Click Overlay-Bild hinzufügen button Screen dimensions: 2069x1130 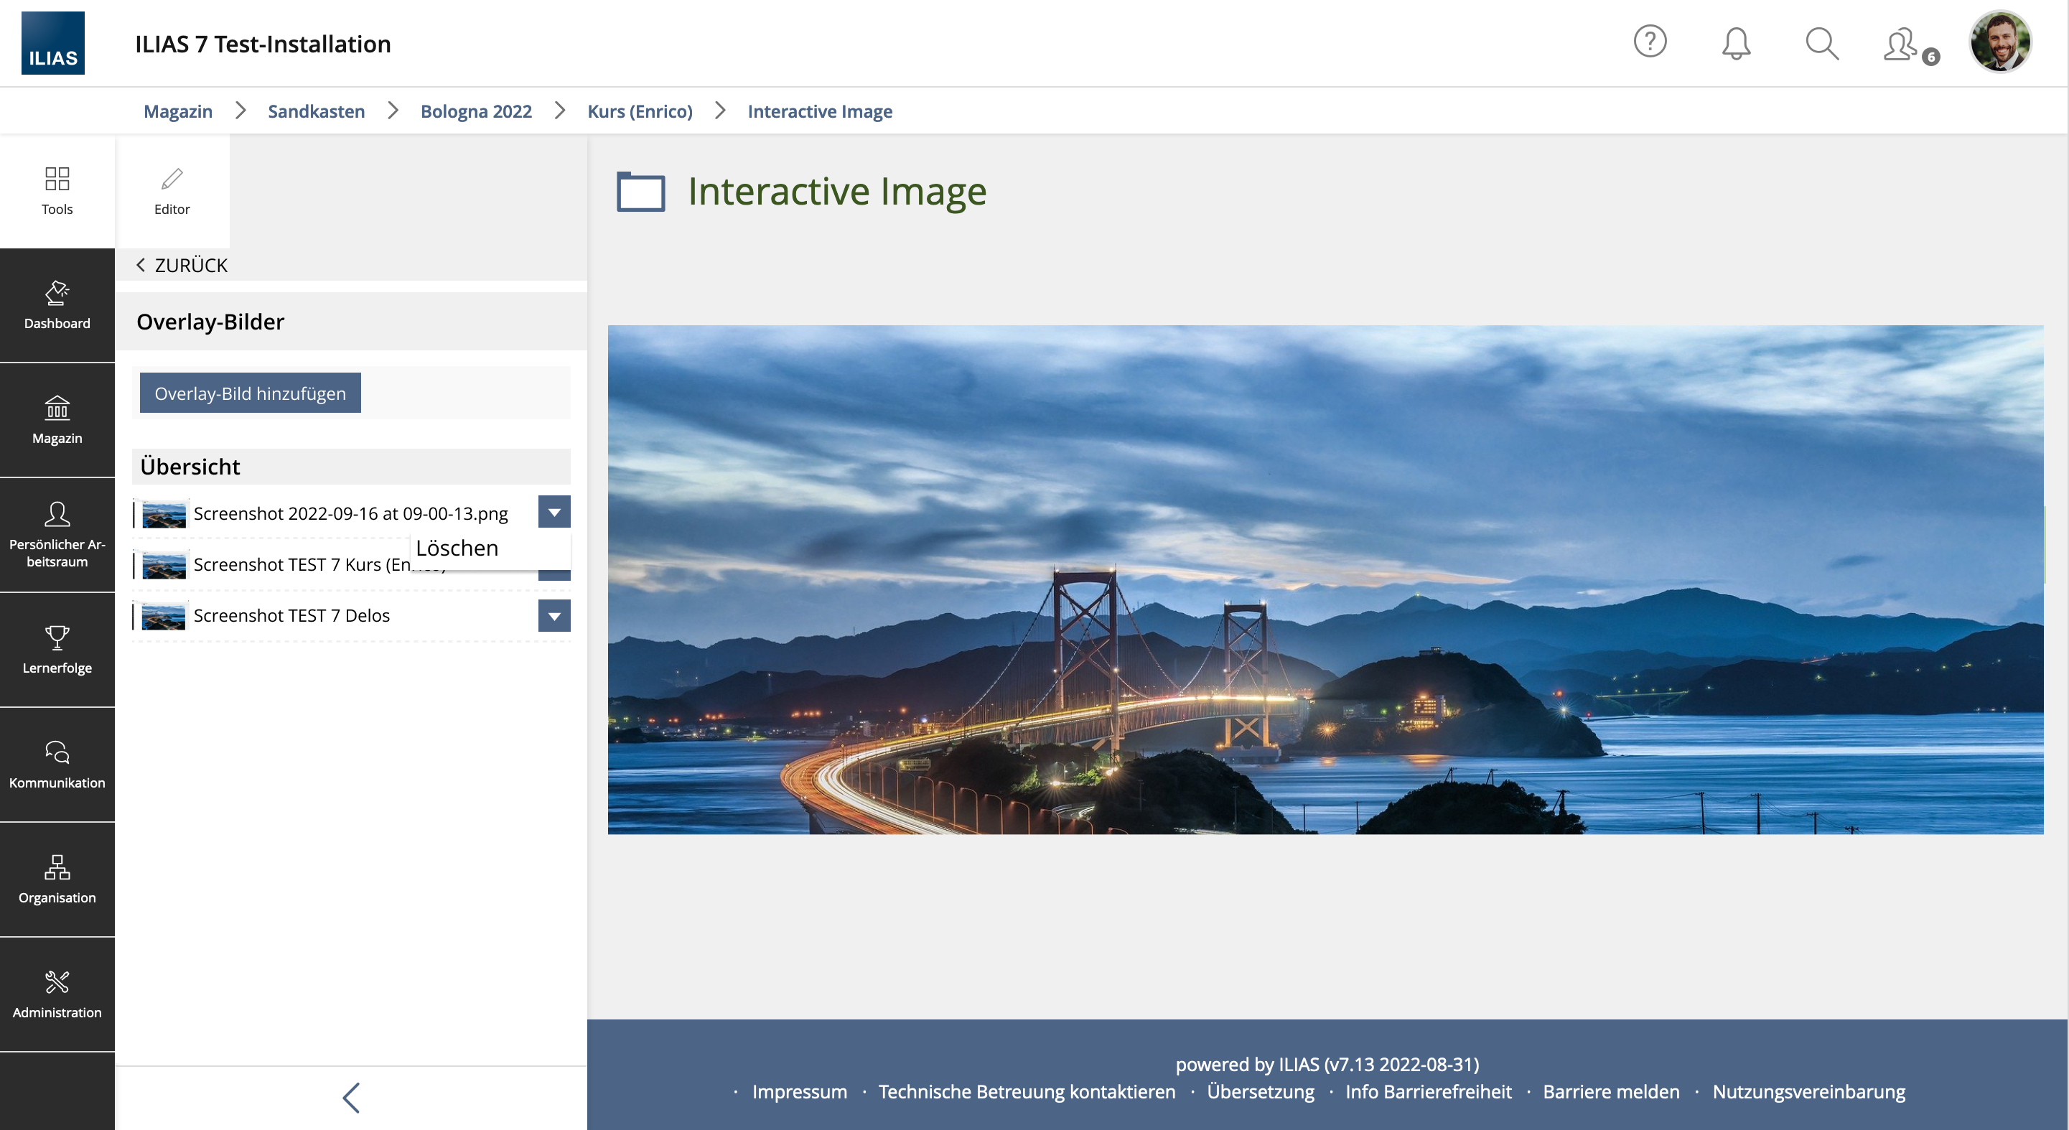coord(250,393)
